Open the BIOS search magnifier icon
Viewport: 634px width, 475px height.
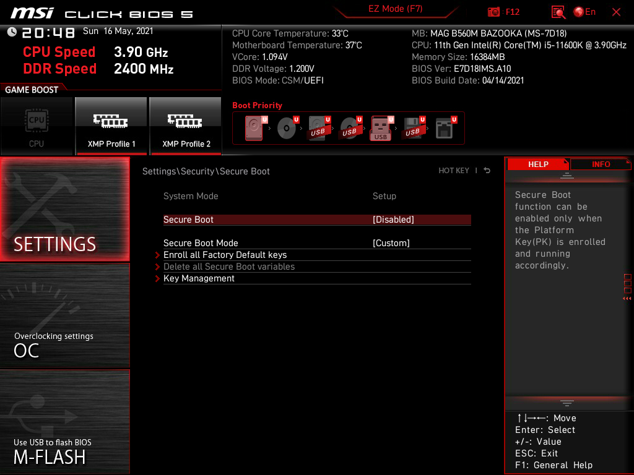tap(558, 12)
